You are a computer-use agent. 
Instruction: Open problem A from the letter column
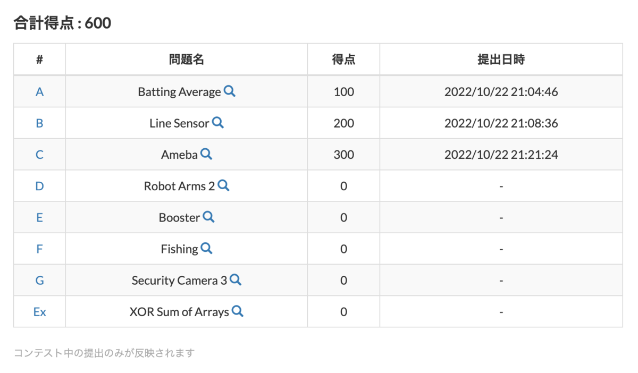click(39, 91)
